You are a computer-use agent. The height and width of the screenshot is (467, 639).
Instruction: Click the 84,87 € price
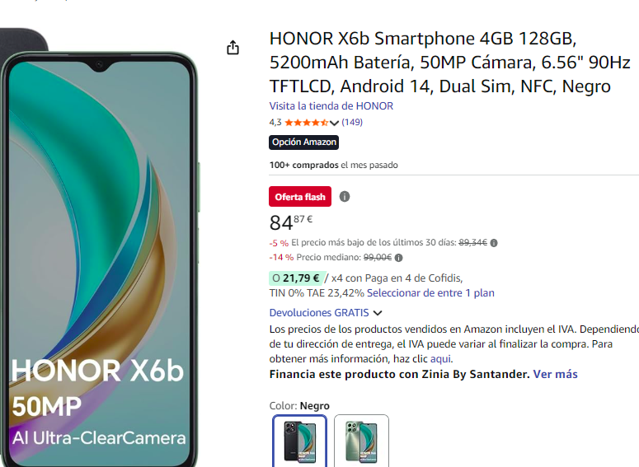point(291,222)
